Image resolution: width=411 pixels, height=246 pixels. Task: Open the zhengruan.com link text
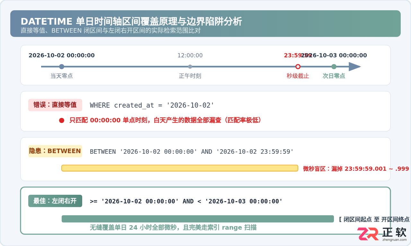(395, 239)
